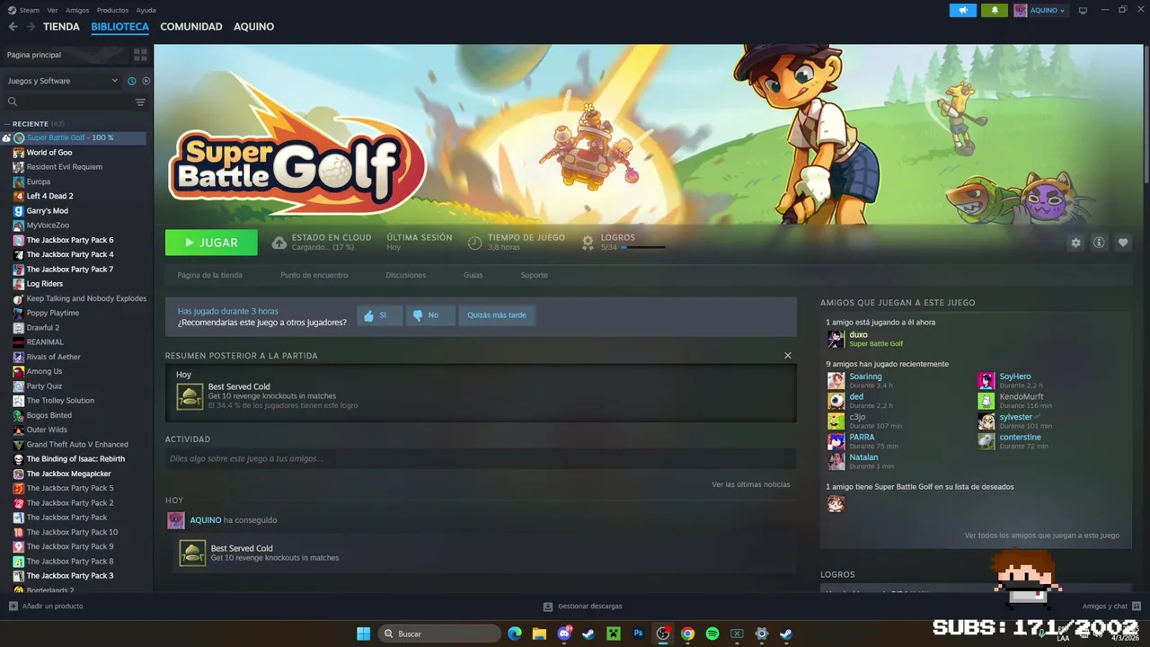Click the library search field
This screenshot has height=647, width=1150.
pos(67,102)
